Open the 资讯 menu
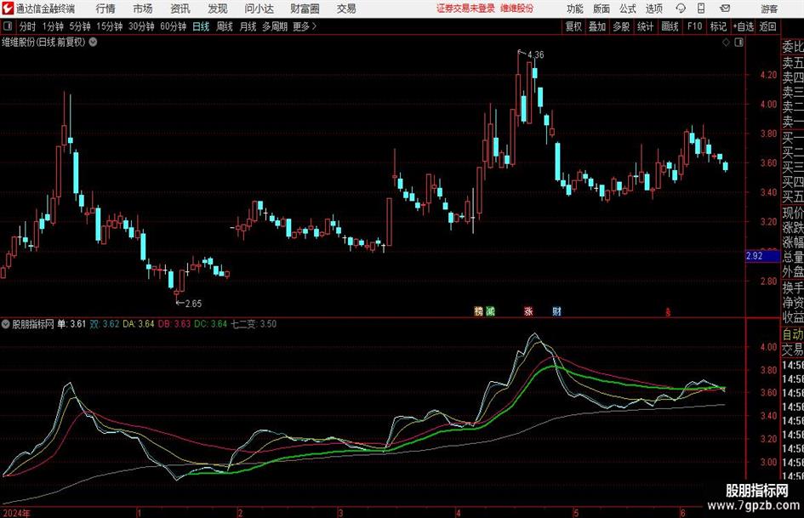The height and width of the screenshot is (518, 804). pos(180,9)
